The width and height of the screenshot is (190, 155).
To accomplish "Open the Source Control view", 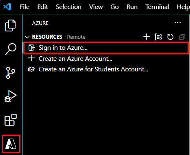I will tap(10, 73).
